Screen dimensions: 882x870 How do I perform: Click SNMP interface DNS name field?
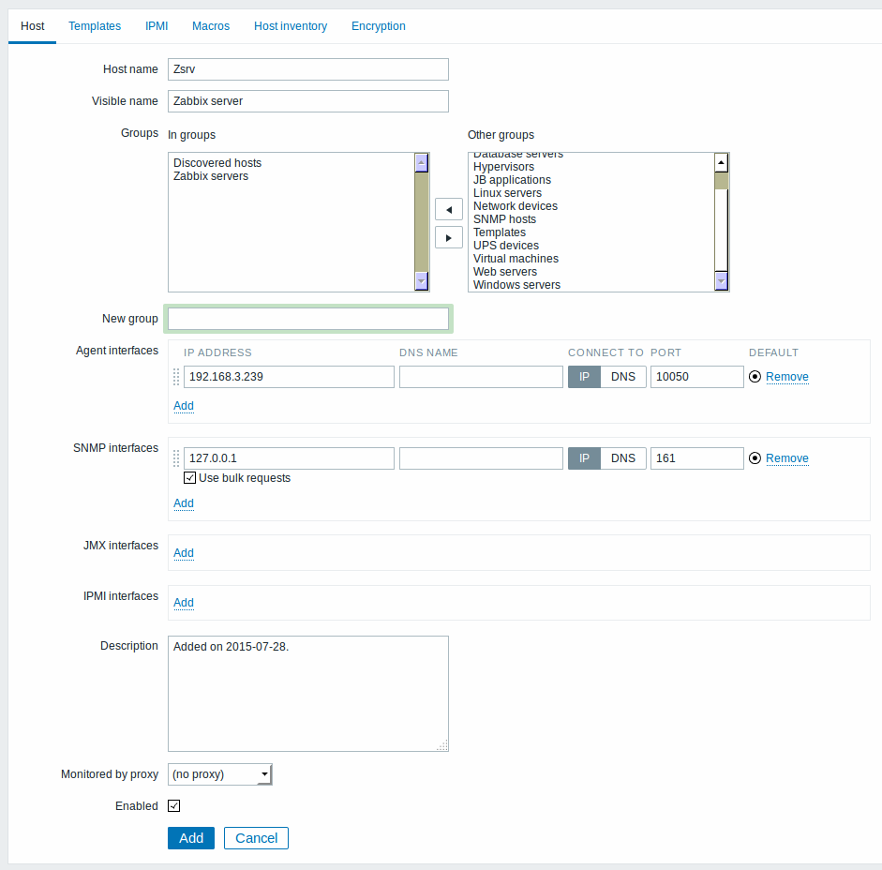481,458
